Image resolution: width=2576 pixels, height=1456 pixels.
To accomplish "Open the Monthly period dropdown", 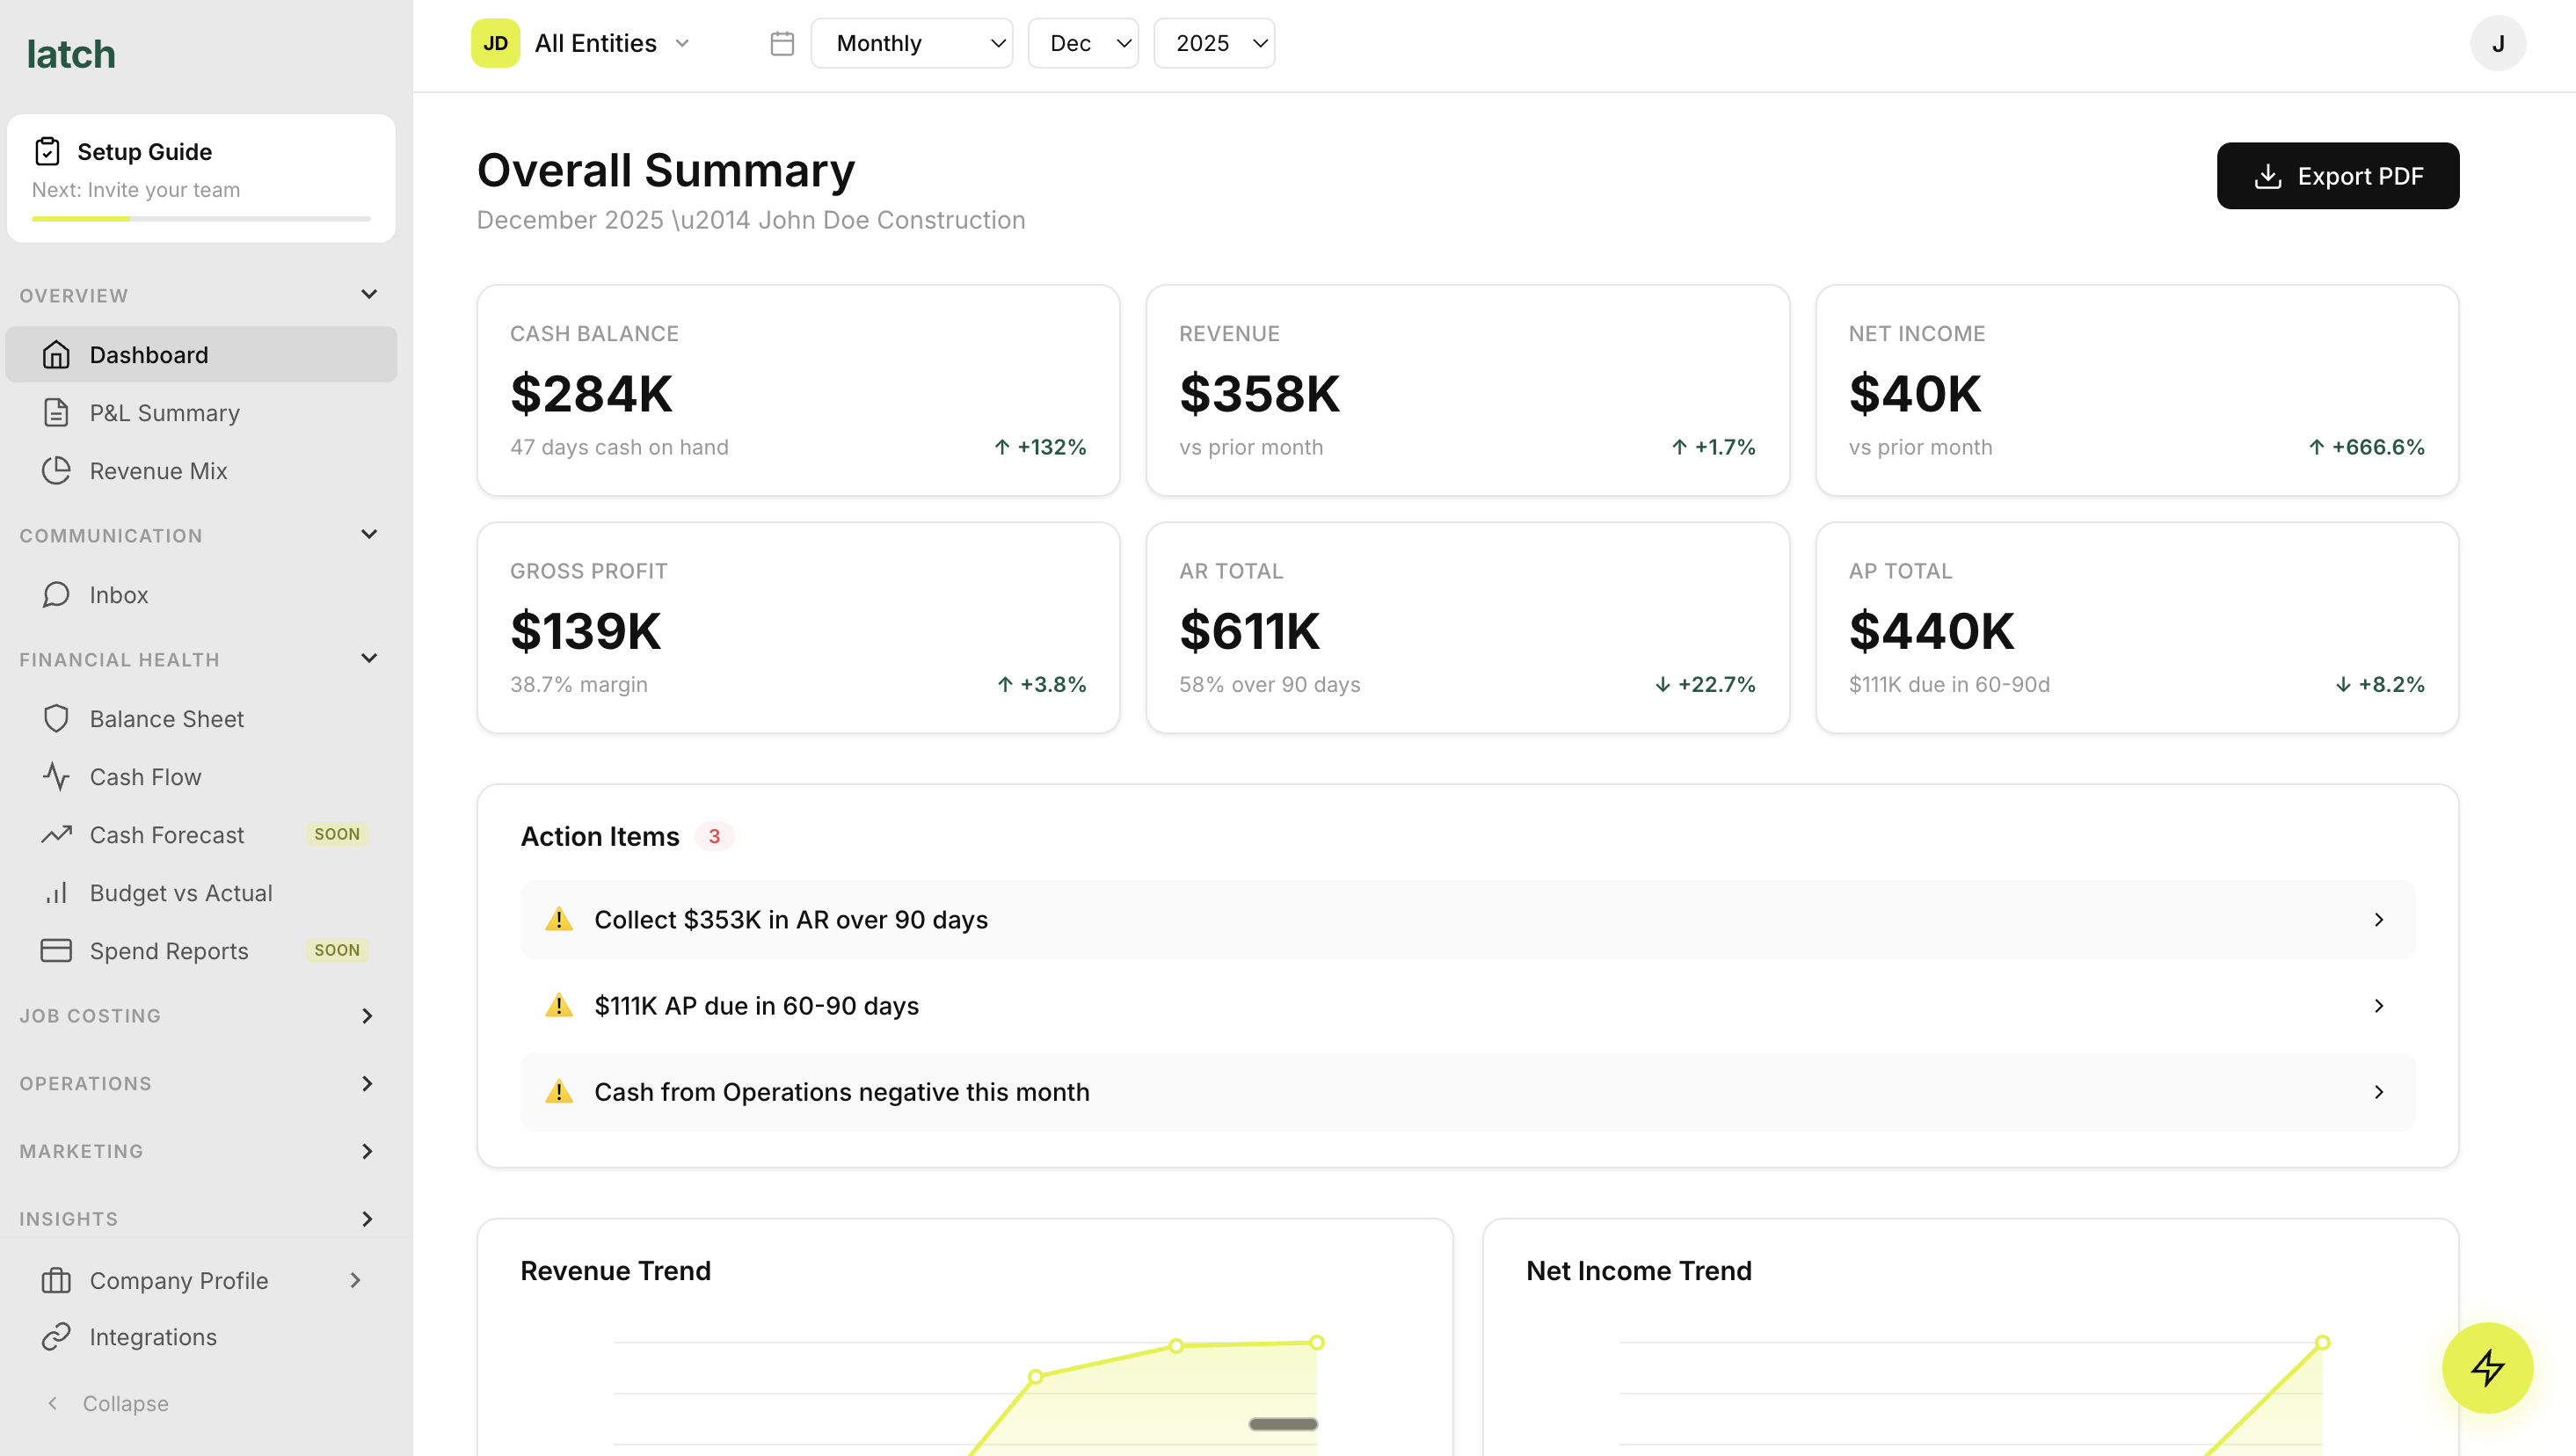I will click(911, 43).
